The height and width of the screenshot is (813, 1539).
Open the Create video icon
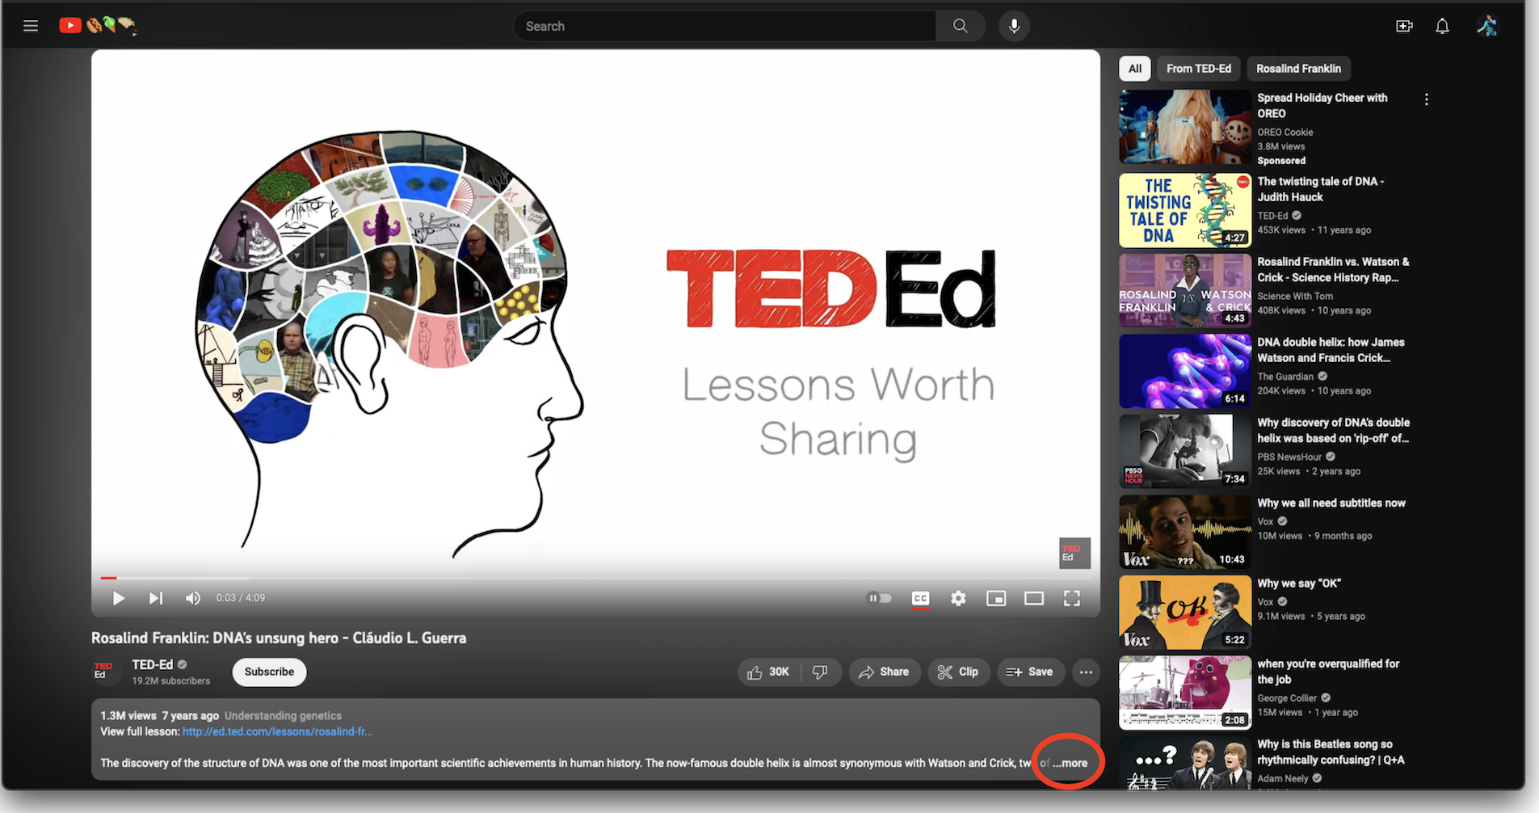(1404, 26)
